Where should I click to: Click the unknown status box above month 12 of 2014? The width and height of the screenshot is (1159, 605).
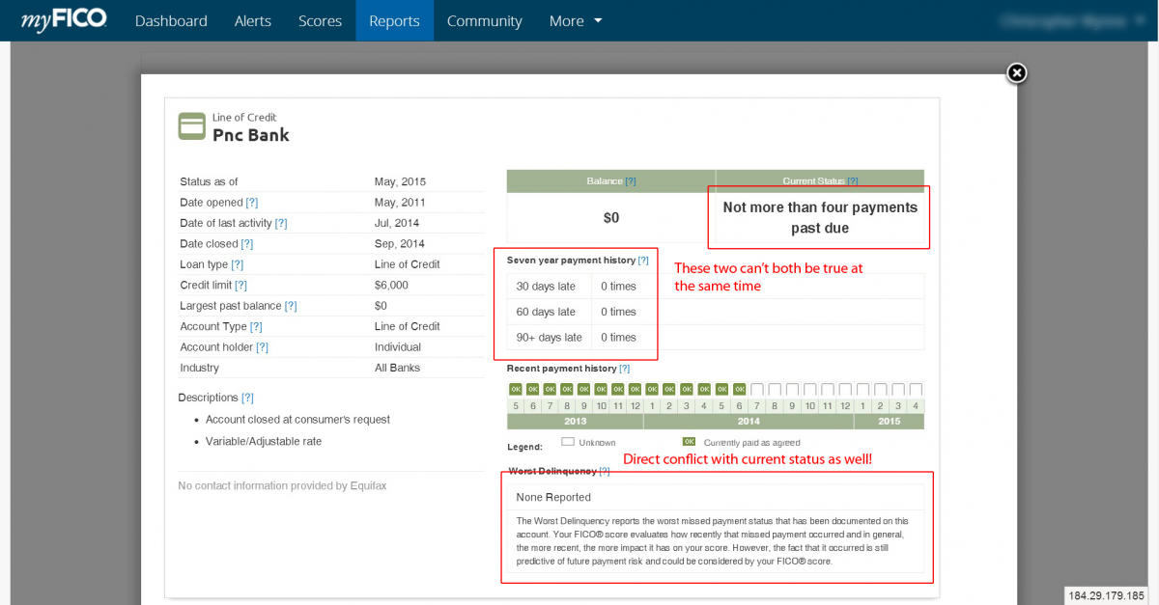845,389
